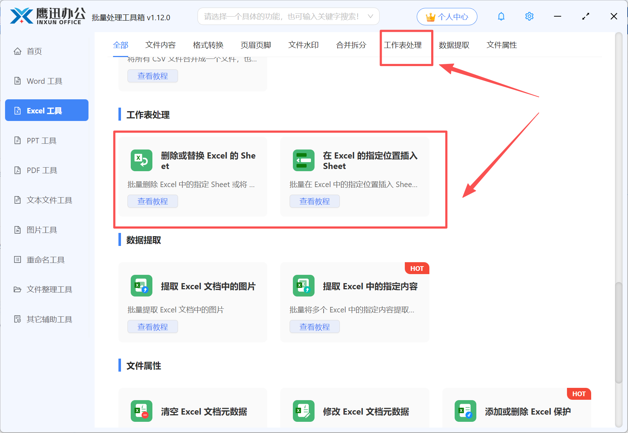Click the function search input field
The height and width of the screenshot is (433, 628).
[282, 17]
